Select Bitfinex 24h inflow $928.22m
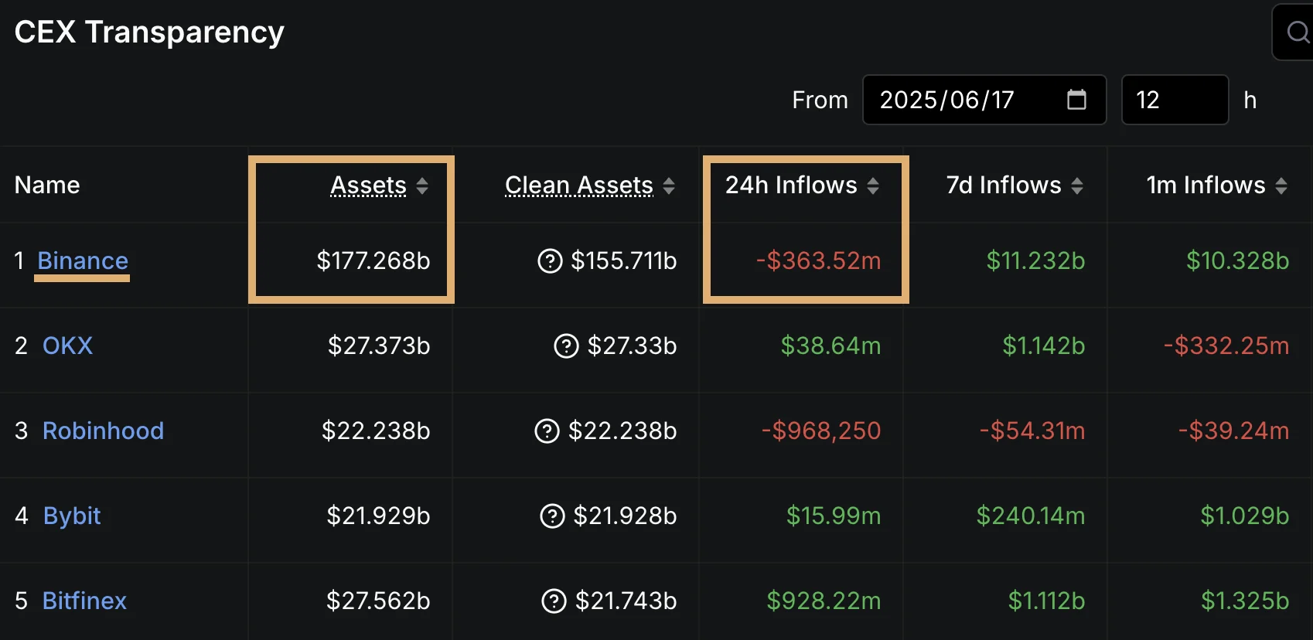The height and width of the screenshot is (640, 1313). click(824, 601)
